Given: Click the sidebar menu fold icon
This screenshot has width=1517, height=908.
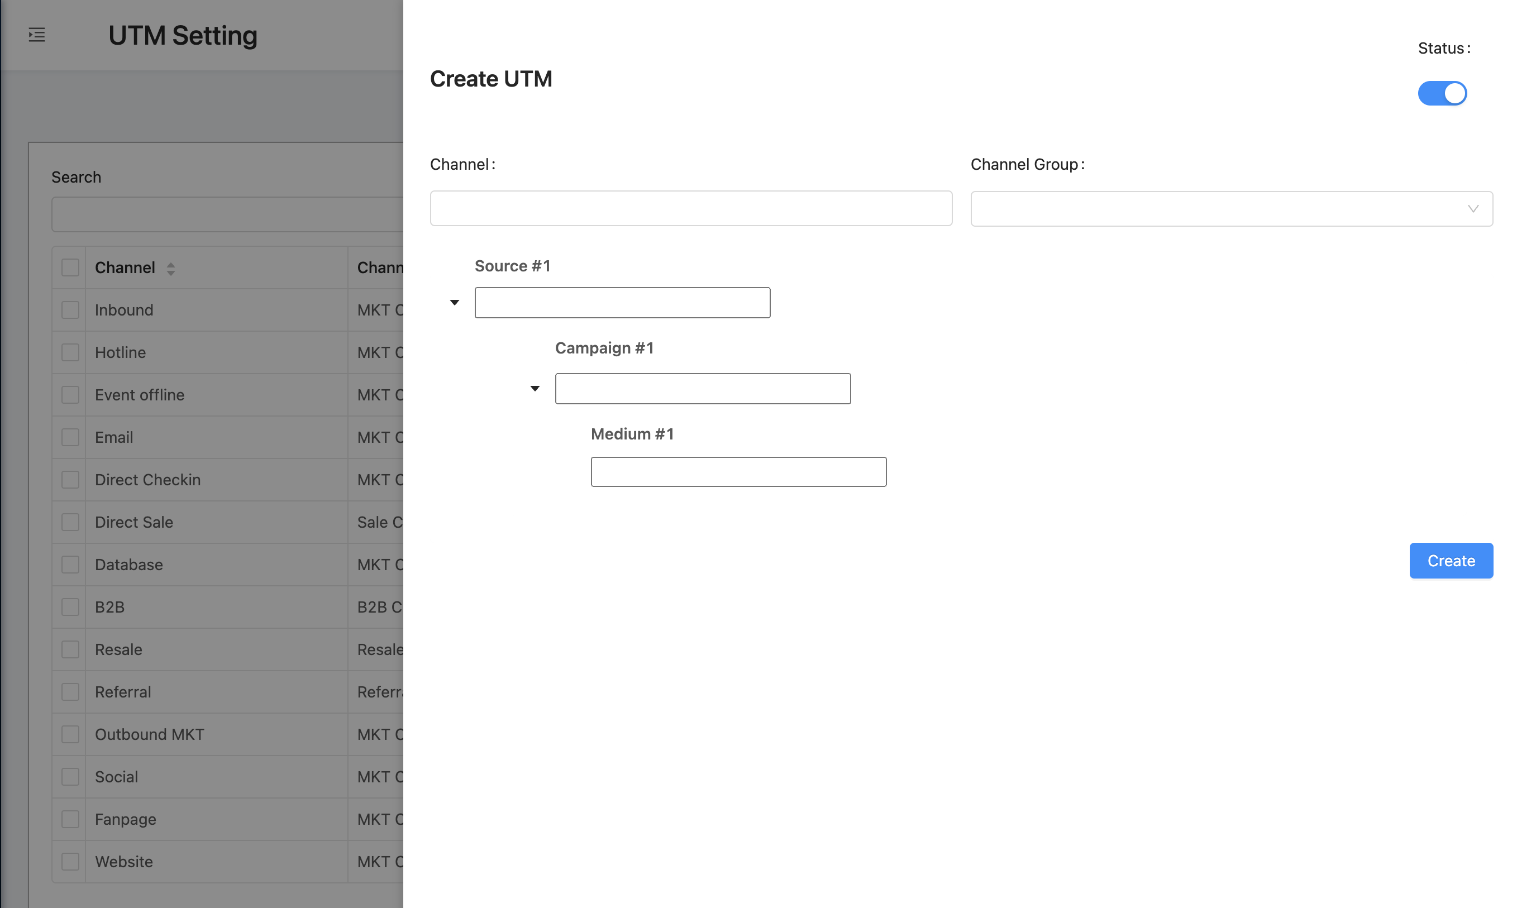Looking at the screenshot, I should tap(37, 35).
